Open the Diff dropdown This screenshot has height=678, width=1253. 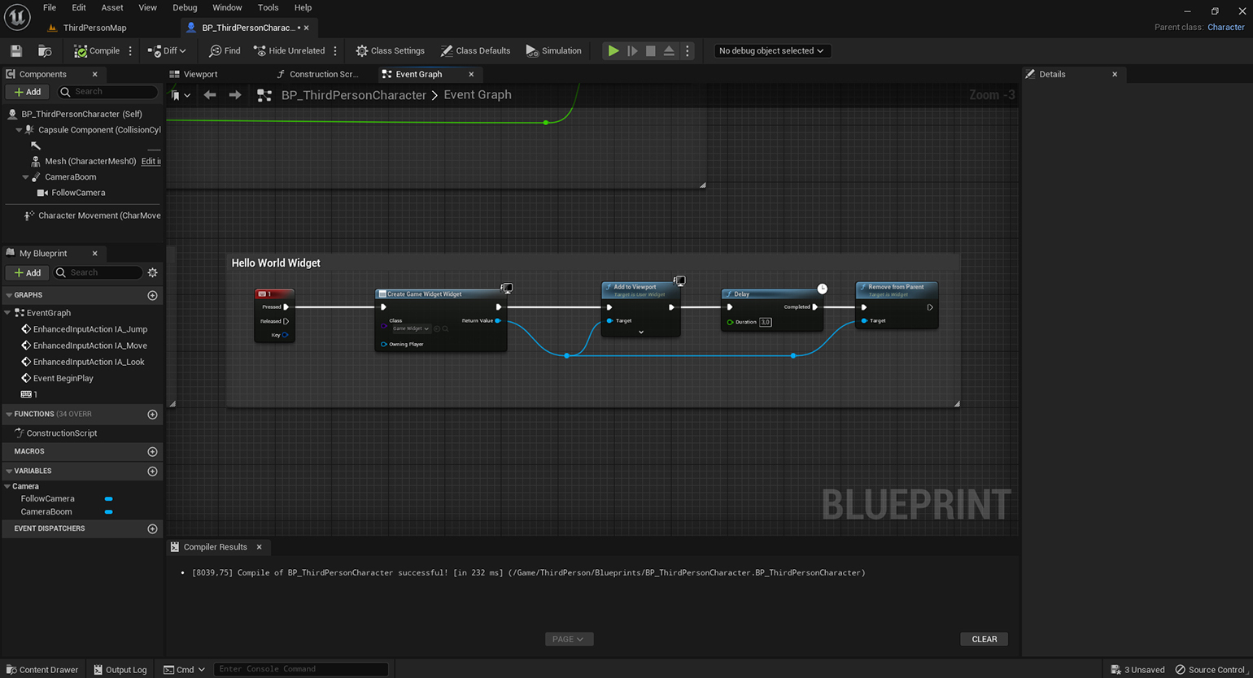pos(167,51)
